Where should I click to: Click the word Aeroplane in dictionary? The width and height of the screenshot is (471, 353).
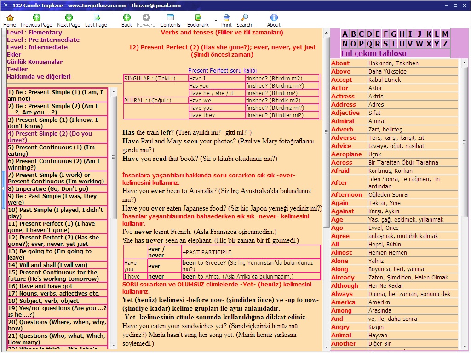tap(346, 154)
